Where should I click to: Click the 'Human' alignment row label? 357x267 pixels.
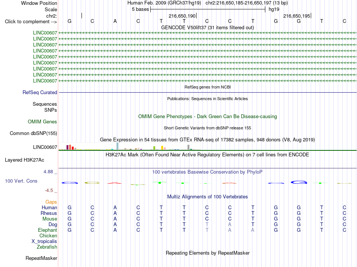point(49,207)
